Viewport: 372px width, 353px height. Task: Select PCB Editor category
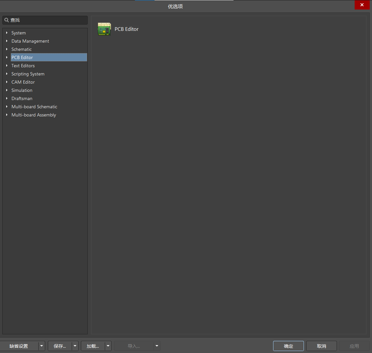point(49,57)
